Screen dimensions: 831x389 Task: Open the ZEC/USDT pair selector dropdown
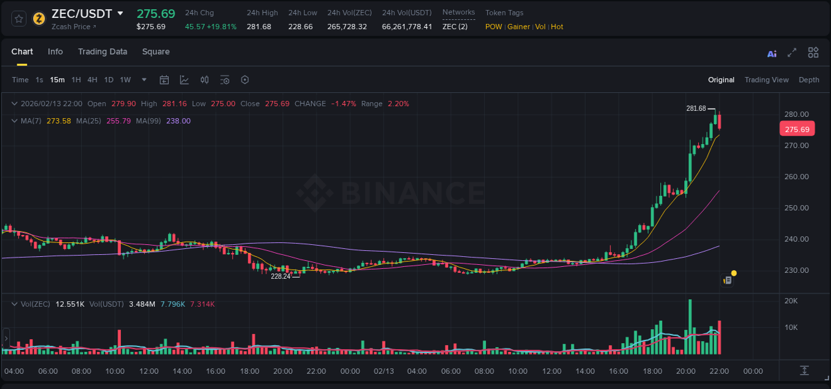(120, 13)
